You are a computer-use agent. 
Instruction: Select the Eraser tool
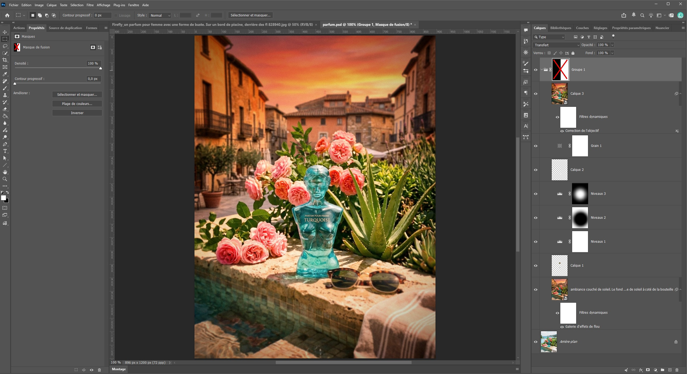(5, 109)
